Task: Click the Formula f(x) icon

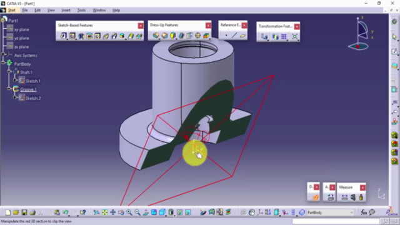Action: [364, 212]
